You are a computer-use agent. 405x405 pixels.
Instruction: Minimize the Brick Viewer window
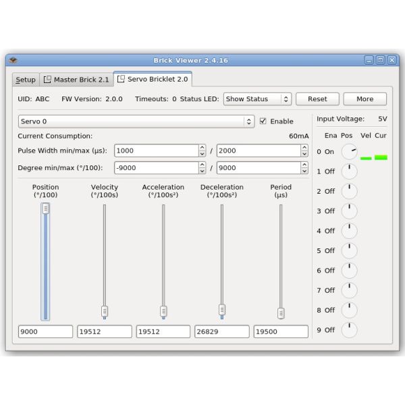point(369,60)
